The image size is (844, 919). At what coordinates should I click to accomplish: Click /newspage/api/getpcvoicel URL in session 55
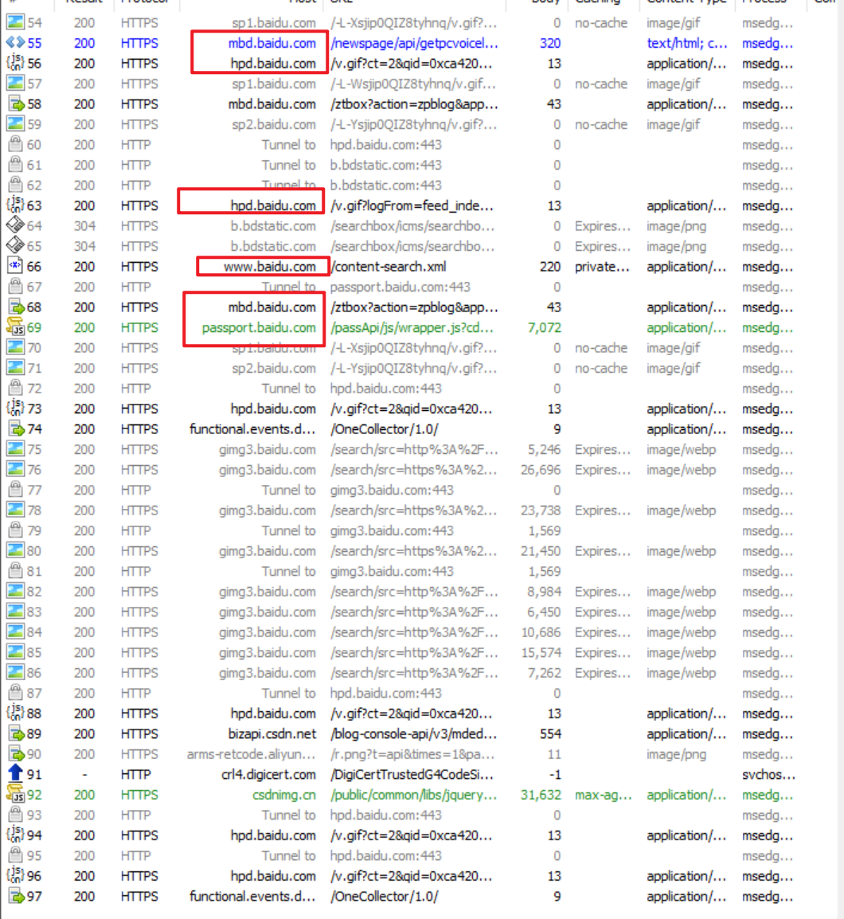[x=414, y=43]
